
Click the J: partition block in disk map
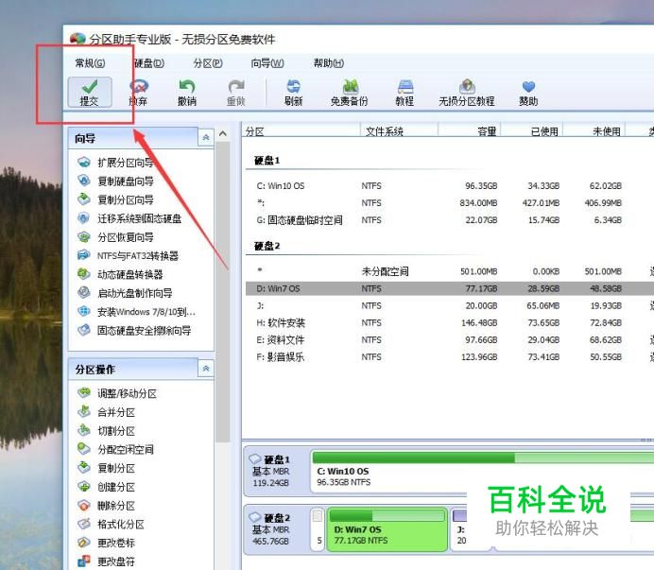[459, 529]
